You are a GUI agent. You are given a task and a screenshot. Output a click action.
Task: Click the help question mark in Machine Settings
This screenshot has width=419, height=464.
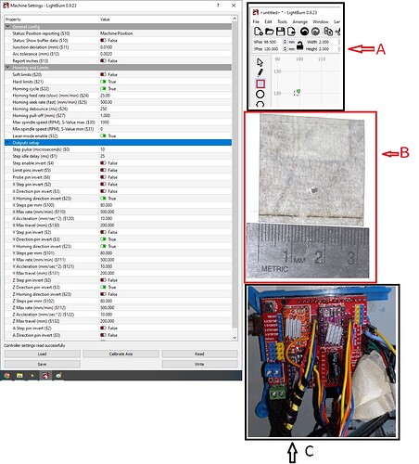pos(218,6)
